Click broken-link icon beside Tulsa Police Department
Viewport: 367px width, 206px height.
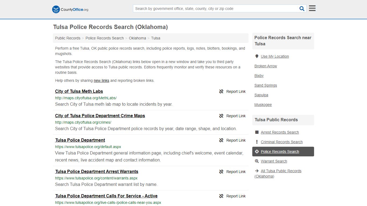click(221, 140)
